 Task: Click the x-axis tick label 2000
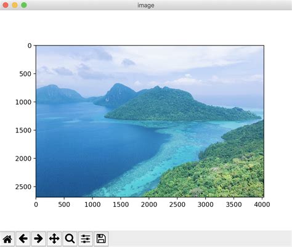pyautogui.click(x=149, y=204)
